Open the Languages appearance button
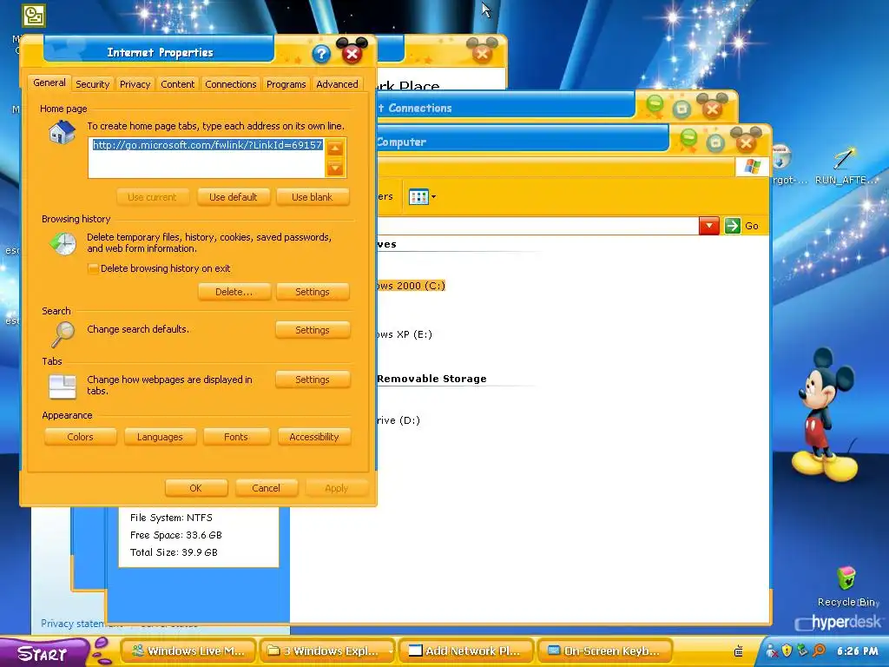The height and width of the screenshot is (667, 889). coord(160,437)
